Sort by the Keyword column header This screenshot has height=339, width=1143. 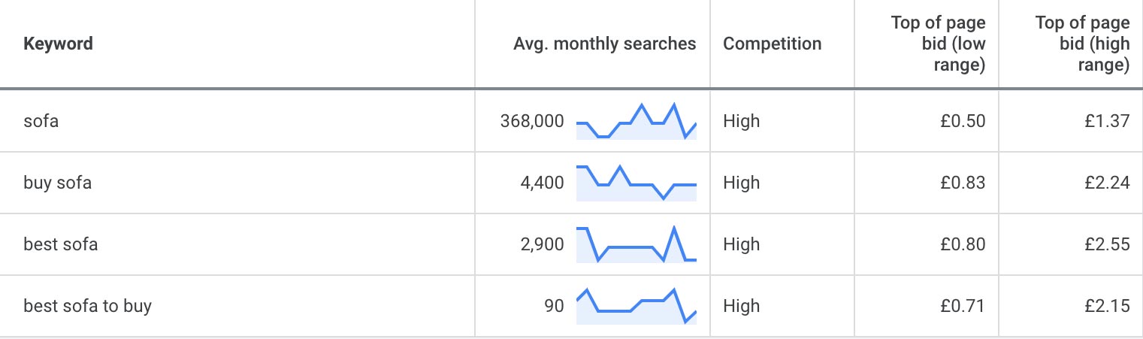(x=59, y=44)
